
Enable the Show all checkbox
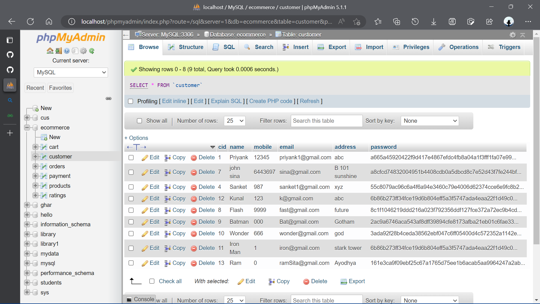point(139,121)
